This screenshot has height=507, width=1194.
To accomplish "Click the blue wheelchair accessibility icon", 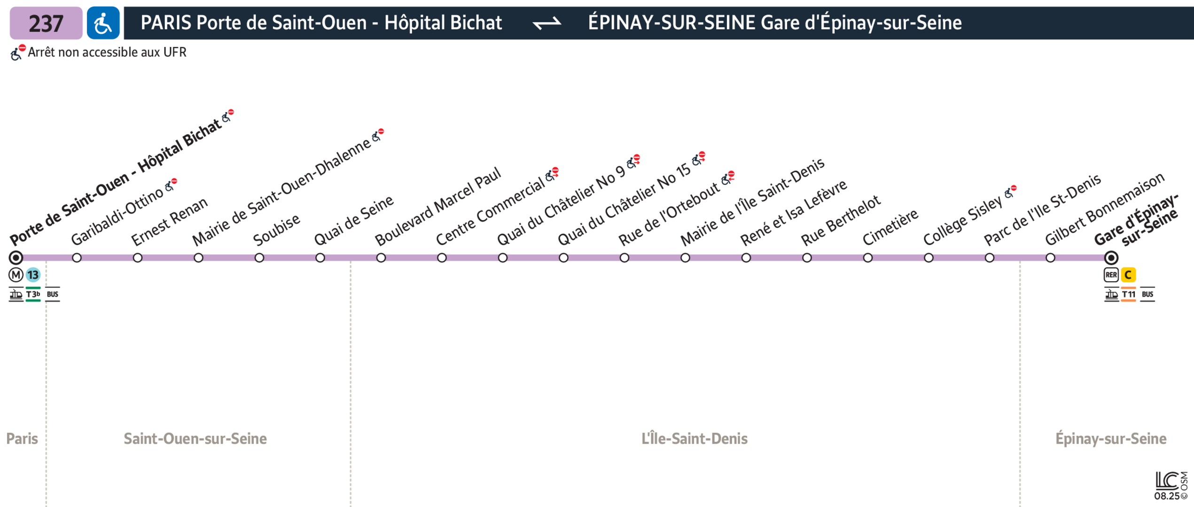I will coord(103,23).
